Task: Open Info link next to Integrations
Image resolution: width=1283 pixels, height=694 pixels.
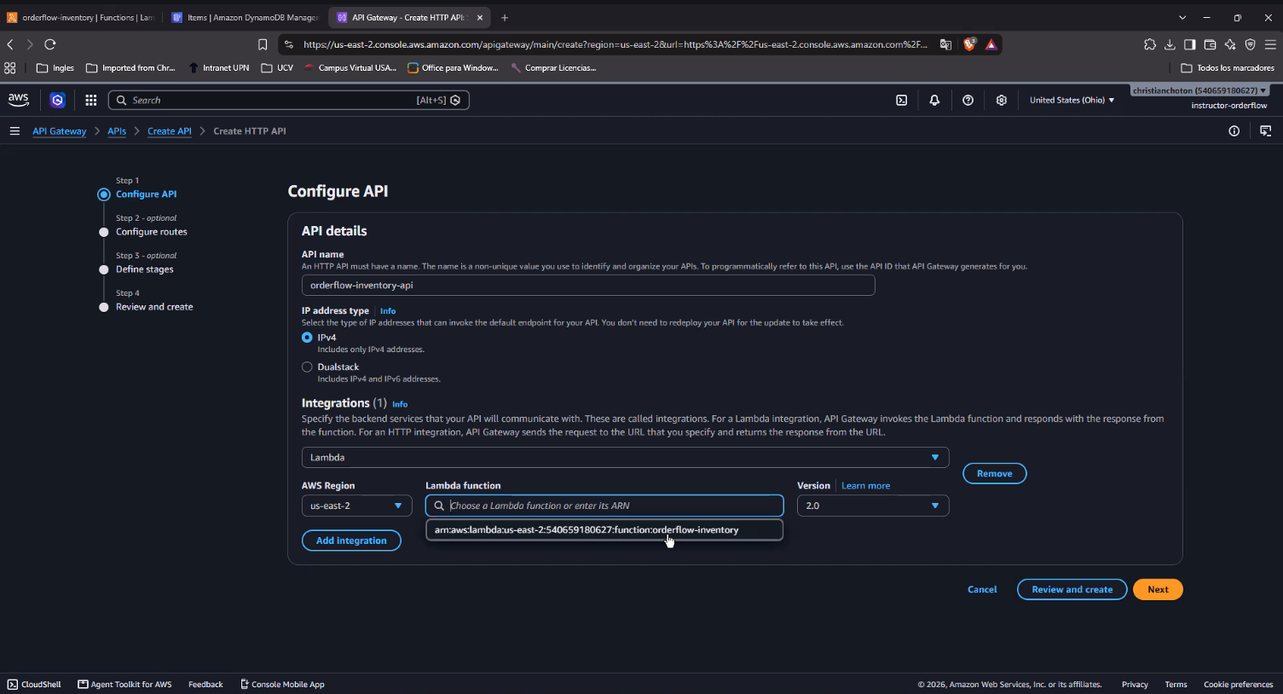Action: (x=400, y=404)
